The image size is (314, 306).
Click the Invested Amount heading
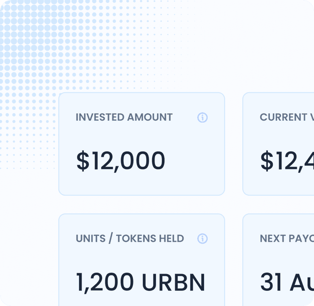click(124, 118)
